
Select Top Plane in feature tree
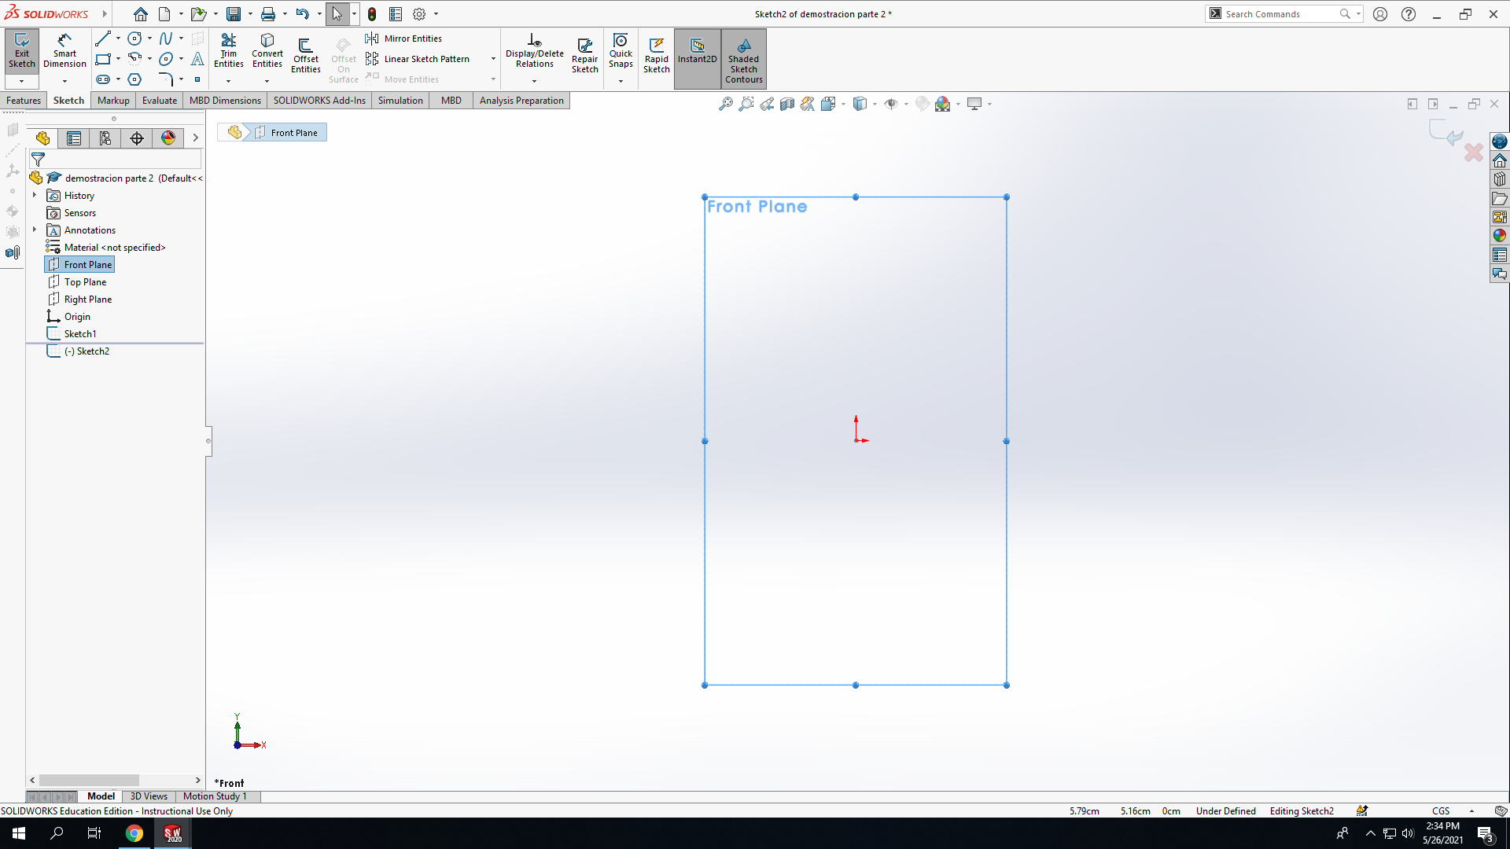77,282
